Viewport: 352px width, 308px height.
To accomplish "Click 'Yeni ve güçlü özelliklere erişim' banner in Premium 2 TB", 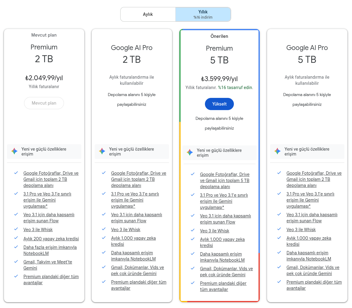I will [44, 152].
